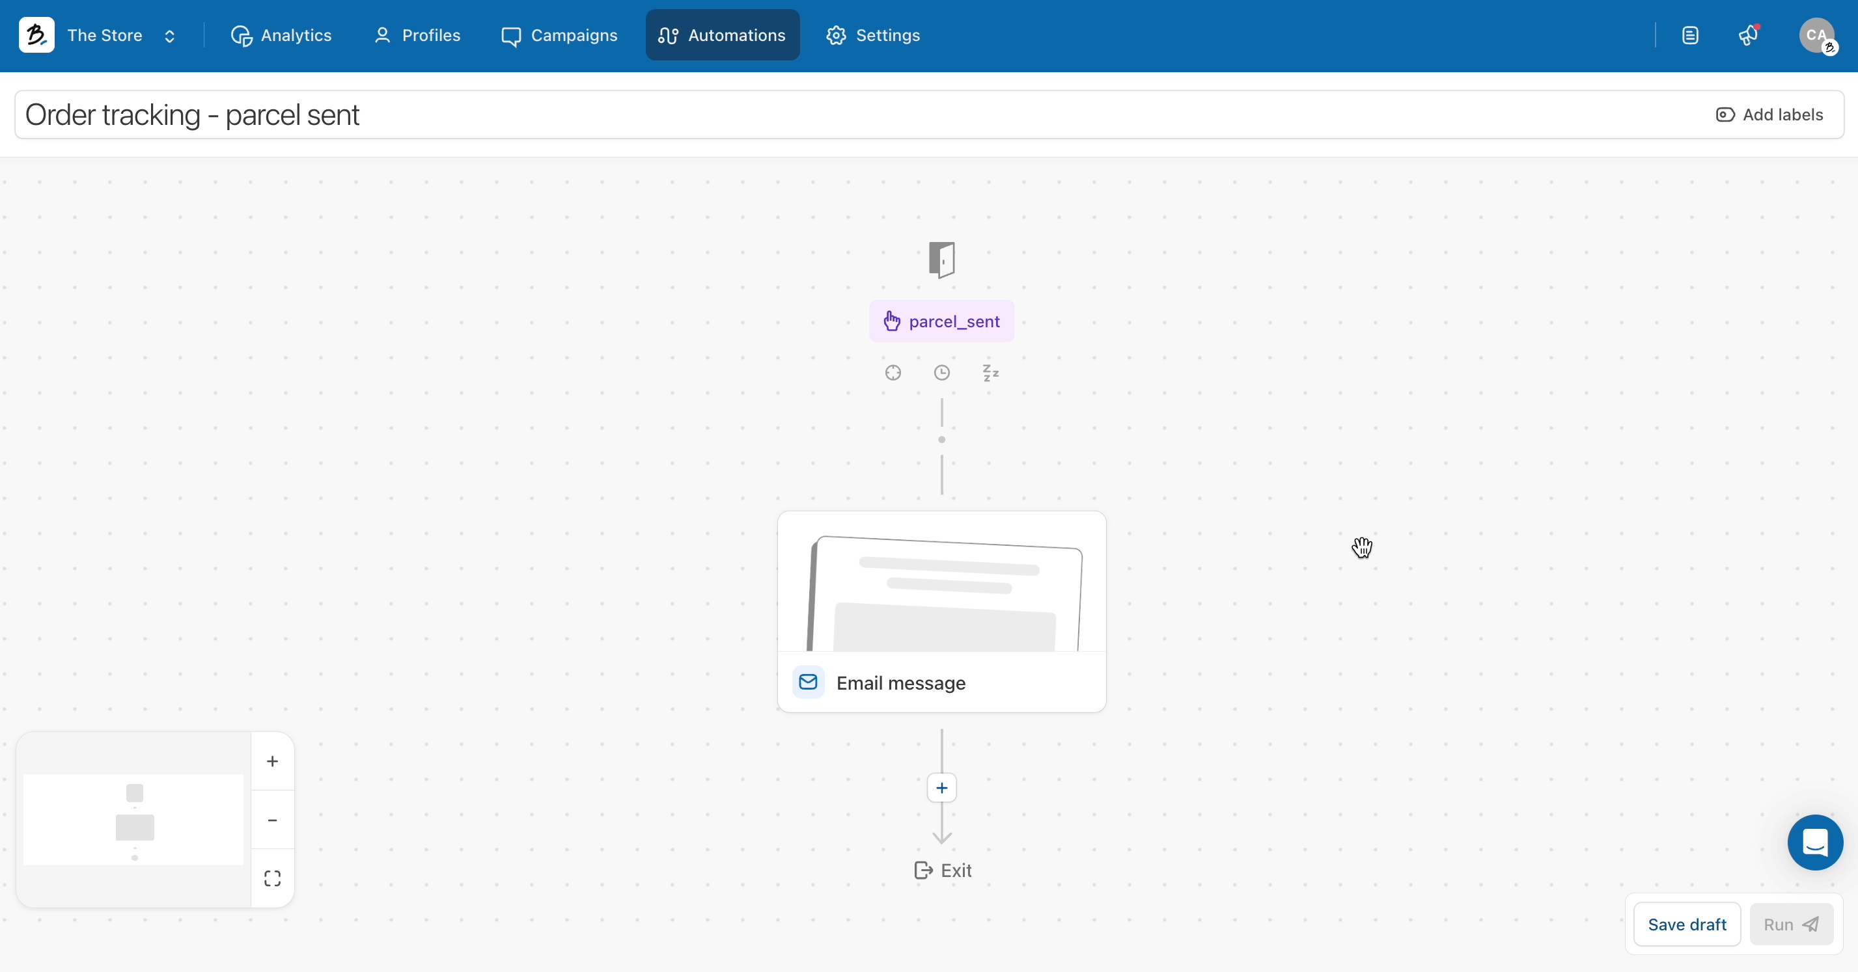Click the clock schedule icon
1858x972 pixels.
(x=941, y=373)
